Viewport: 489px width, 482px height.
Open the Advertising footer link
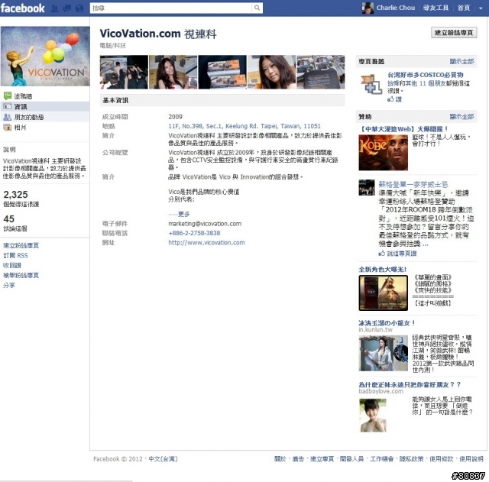(298, 459)
